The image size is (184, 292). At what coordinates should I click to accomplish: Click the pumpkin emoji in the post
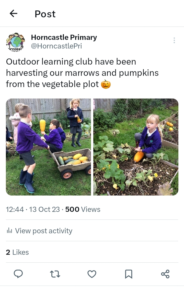click(106, 84)
